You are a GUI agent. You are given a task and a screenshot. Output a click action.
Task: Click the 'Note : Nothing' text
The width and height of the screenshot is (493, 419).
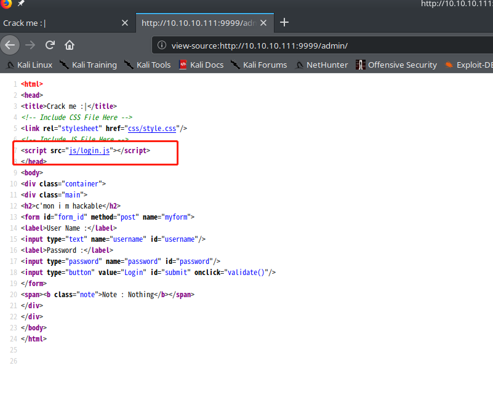(128, 295)
